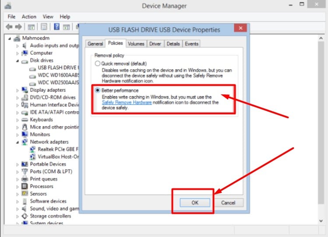Close the USB Device Properties dialog

[x=240, y=28]
